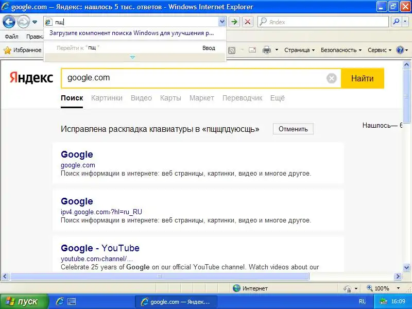
Task: Click Show Desktop quick launch icon
Action: [x=72, y=301]
